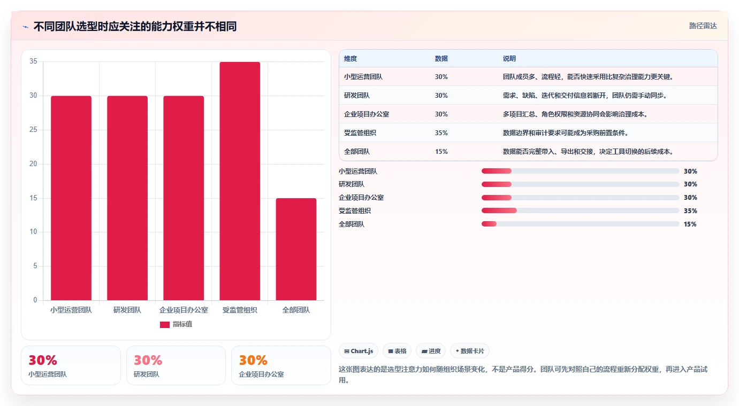This screenshot has height=406, width=739.
Task: Click the 35% value in the table
Action: point(441,133)
